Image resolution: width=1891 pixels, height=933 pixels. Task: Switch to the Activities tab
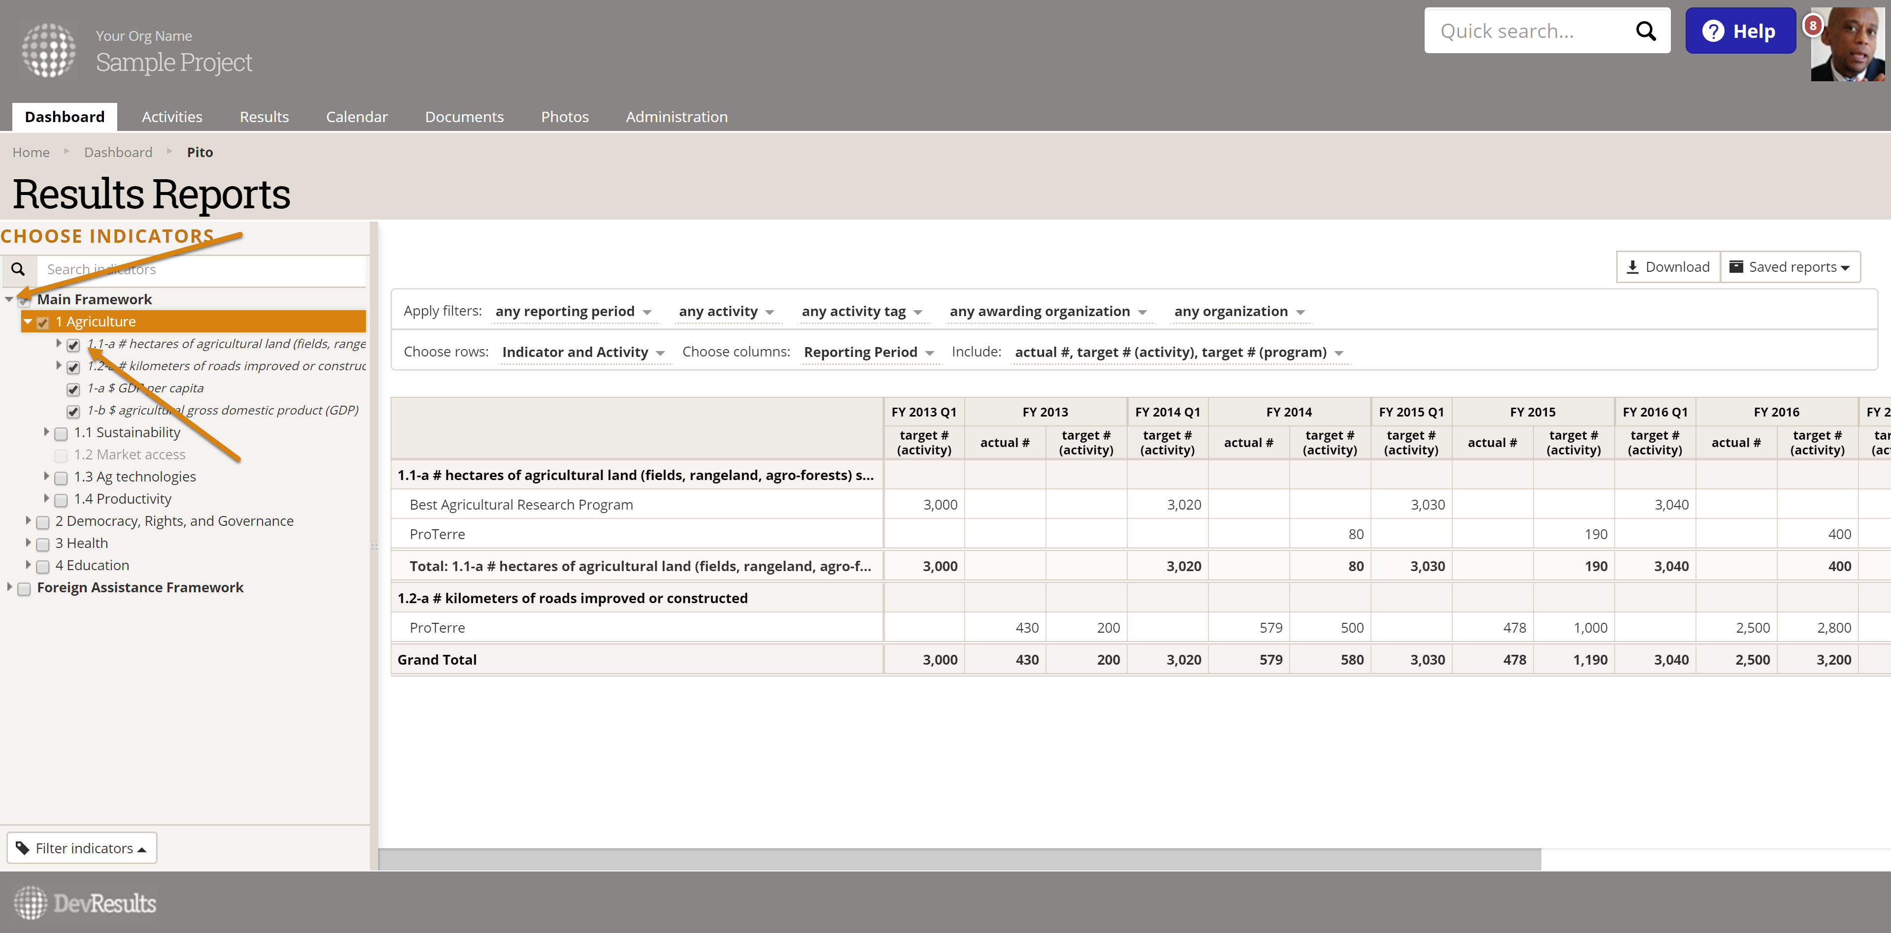(172, 117)
